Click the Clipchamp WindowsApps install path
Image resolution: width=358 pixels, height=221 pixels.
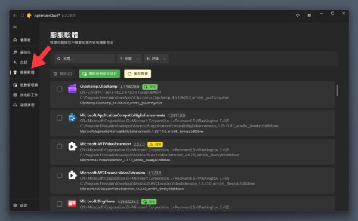click(155, 97)
